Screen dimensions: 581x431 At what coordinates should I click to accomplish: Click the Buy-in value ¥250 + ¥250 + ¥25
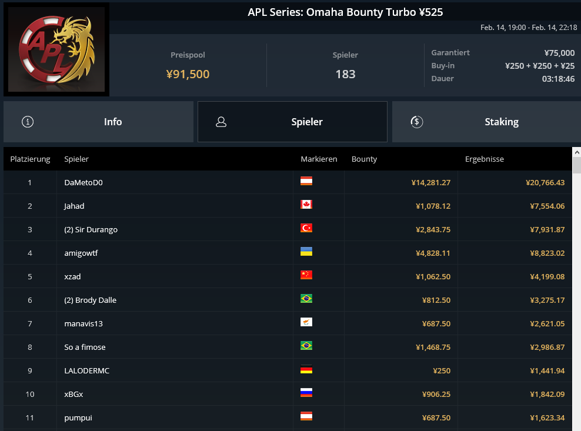[540, 66]
